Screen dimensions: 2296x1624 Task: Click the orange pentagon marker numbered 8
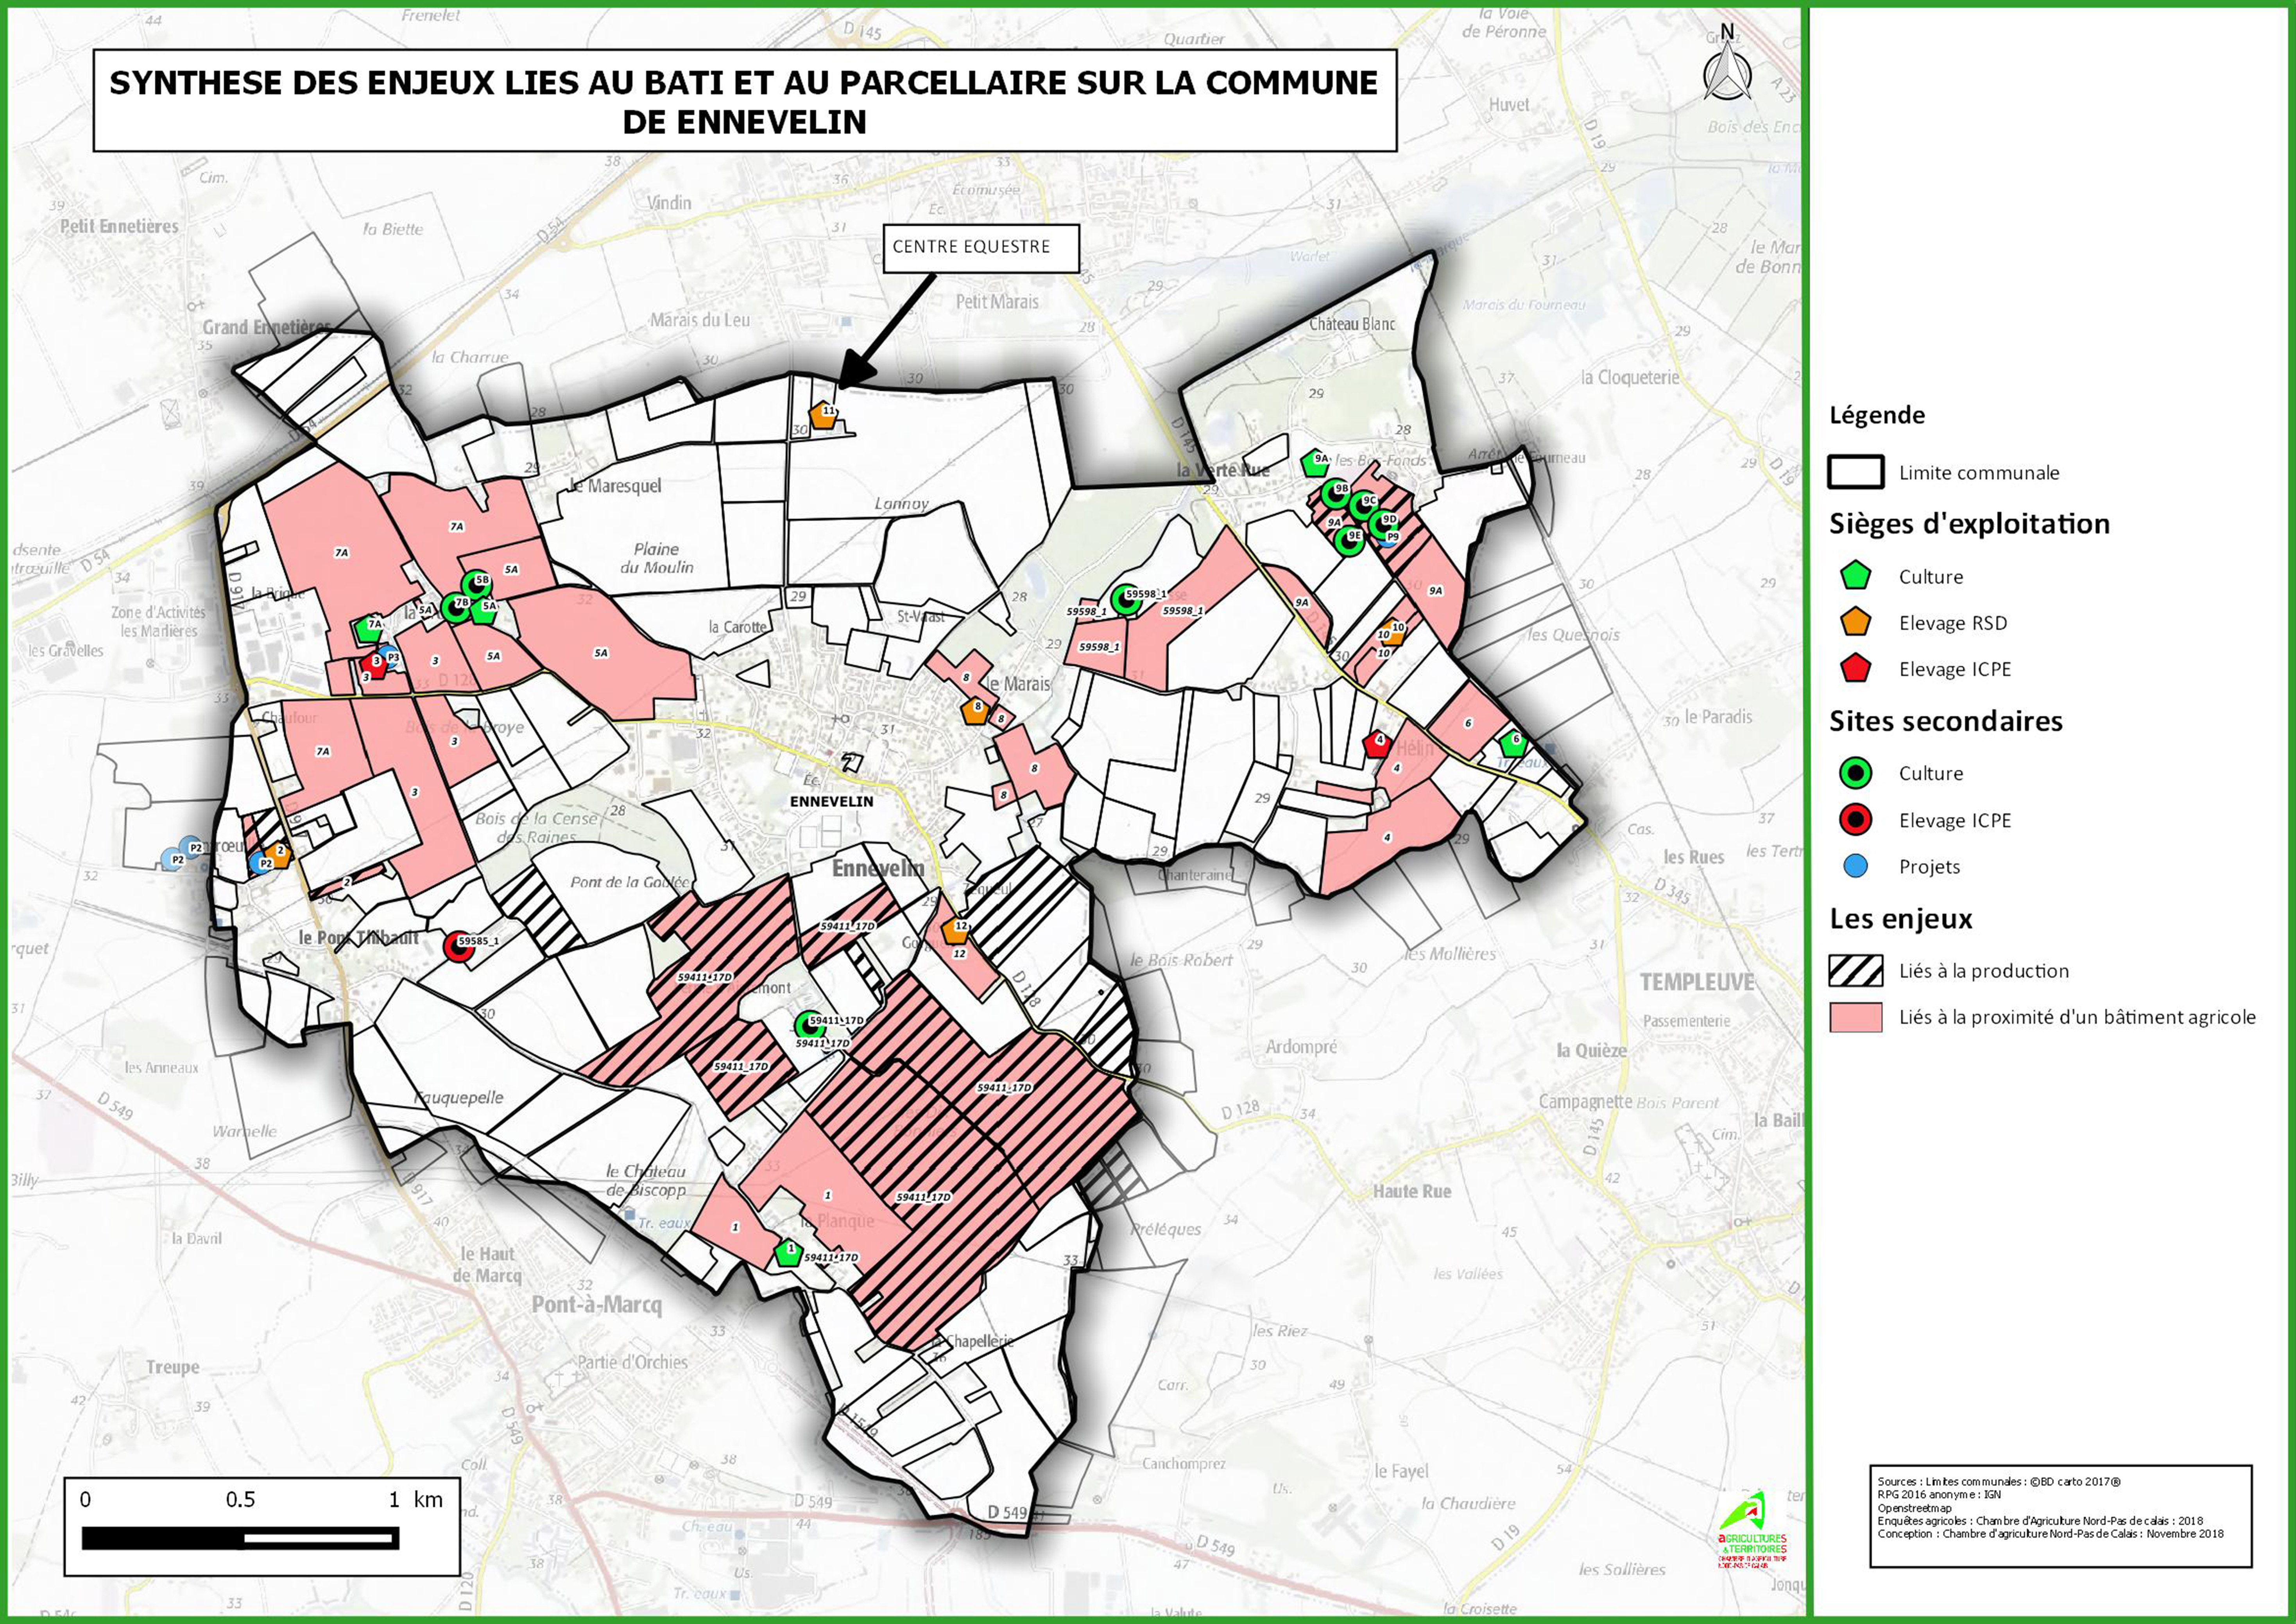[x=974, y=711]
